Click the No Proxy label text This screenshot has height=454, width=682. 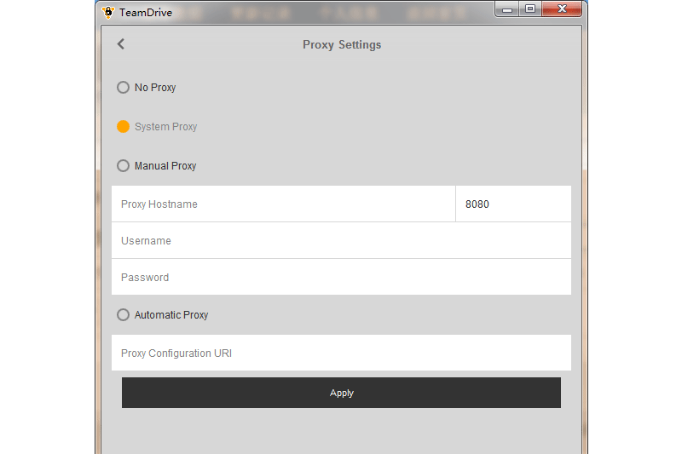[155, 88]
